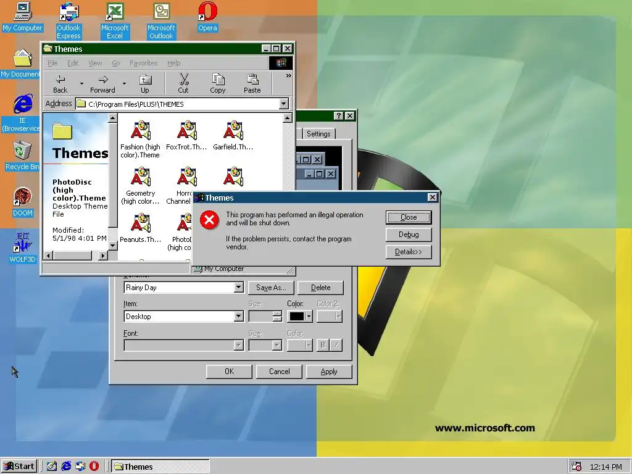Click the system tray scheduler icon

coord(576,467)
